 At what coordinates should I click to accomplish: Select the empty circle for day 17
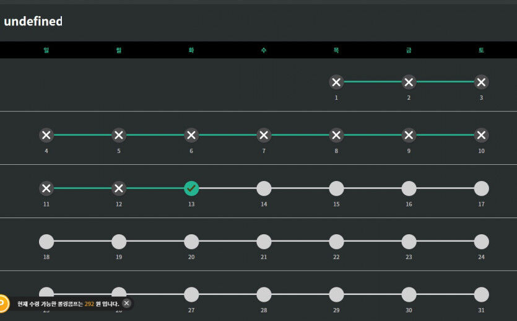pos(481,188)
